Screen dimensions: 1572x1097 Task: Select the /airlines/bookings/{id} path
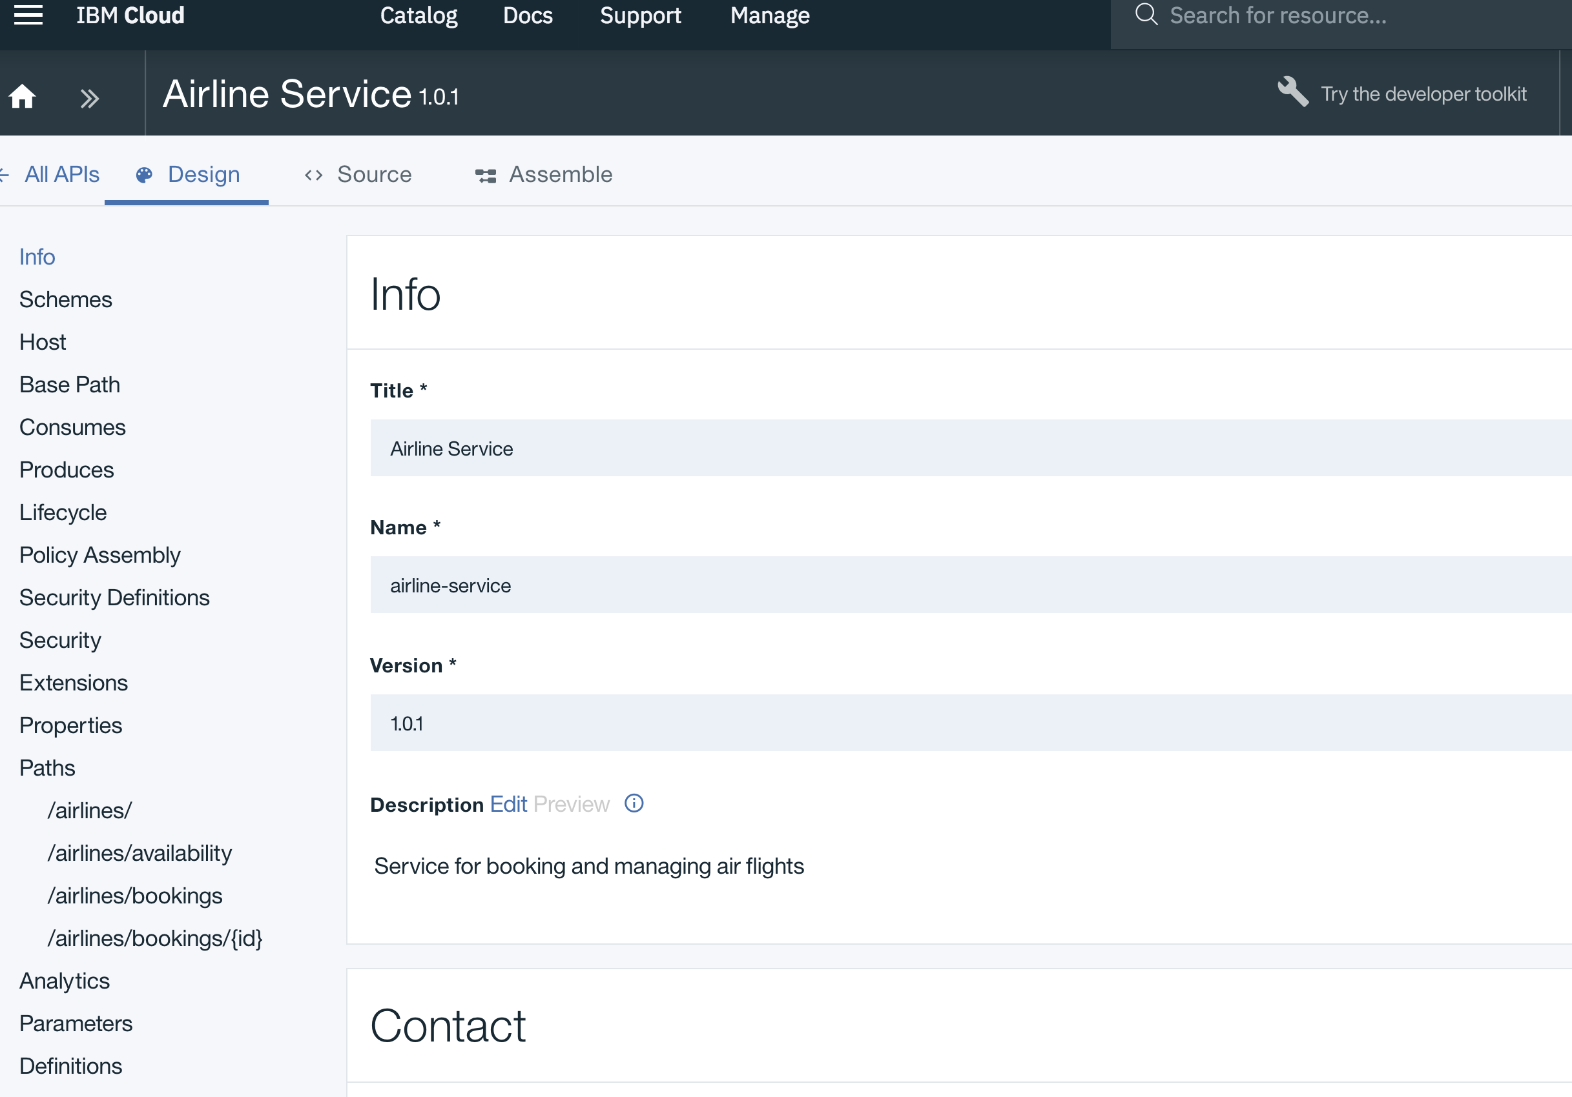coord(155,938)
